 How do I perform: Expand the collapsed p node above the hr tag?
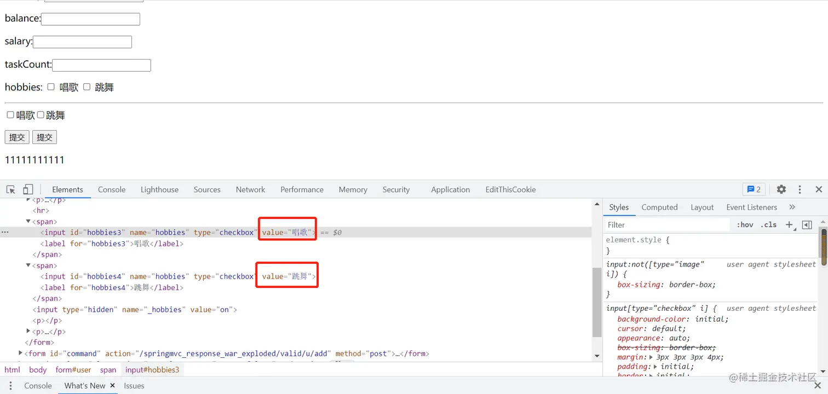coord(28,200)
